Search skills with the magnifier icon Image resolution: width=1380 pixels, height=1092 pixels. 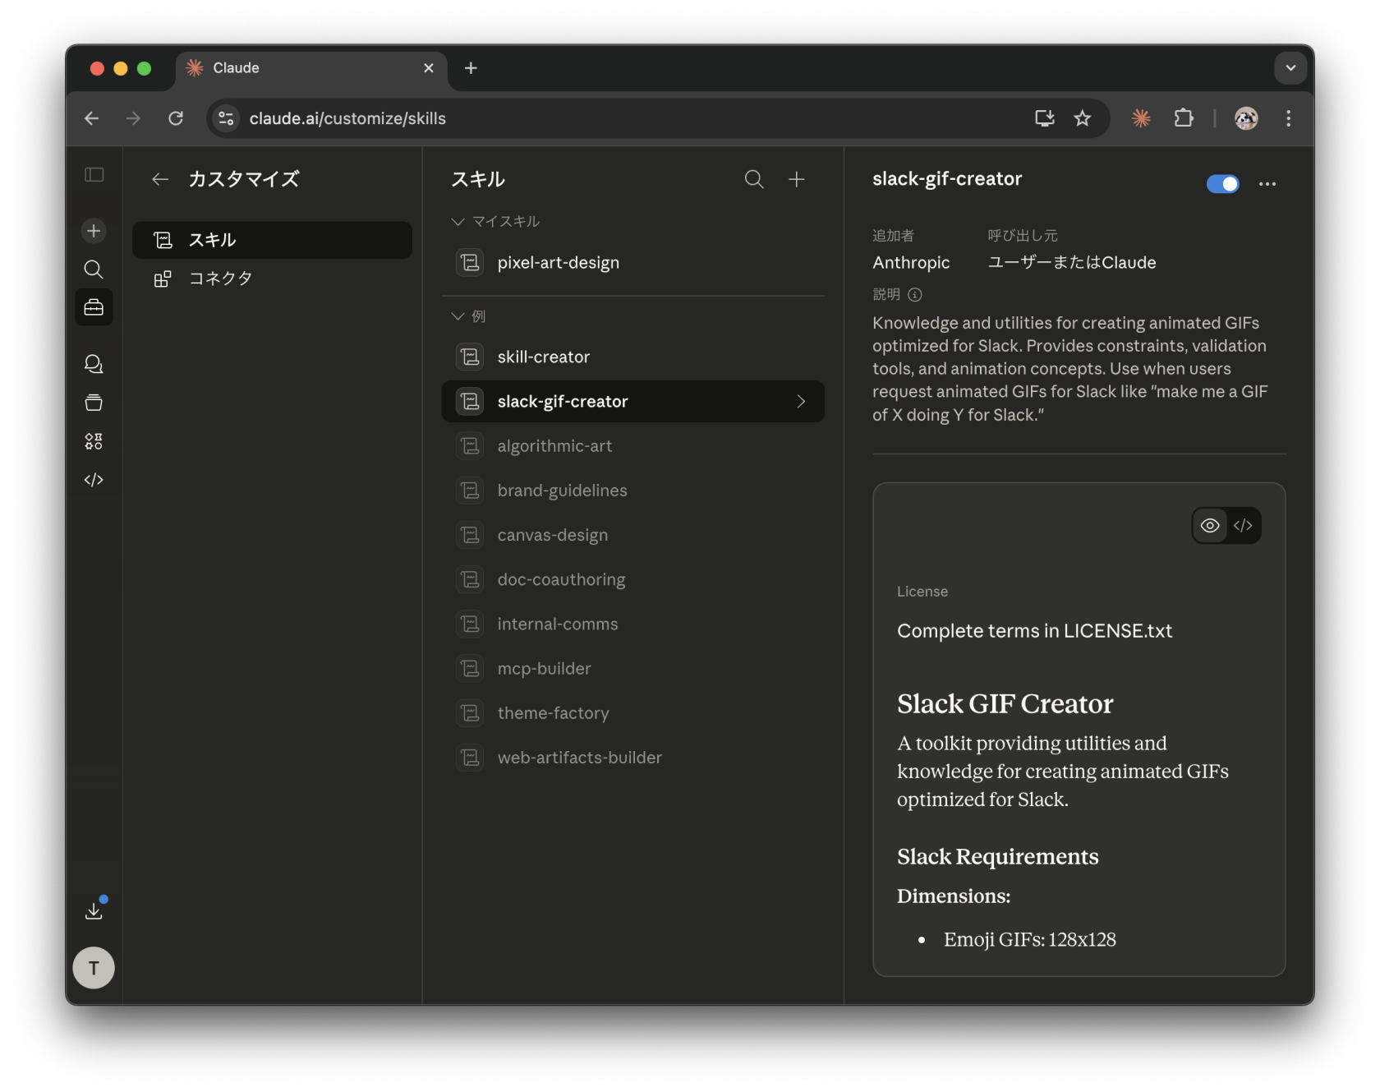pos(753,179)
